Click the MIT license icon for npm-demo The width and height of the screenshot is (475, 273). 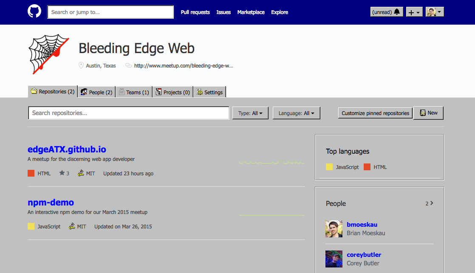[72, 226]
